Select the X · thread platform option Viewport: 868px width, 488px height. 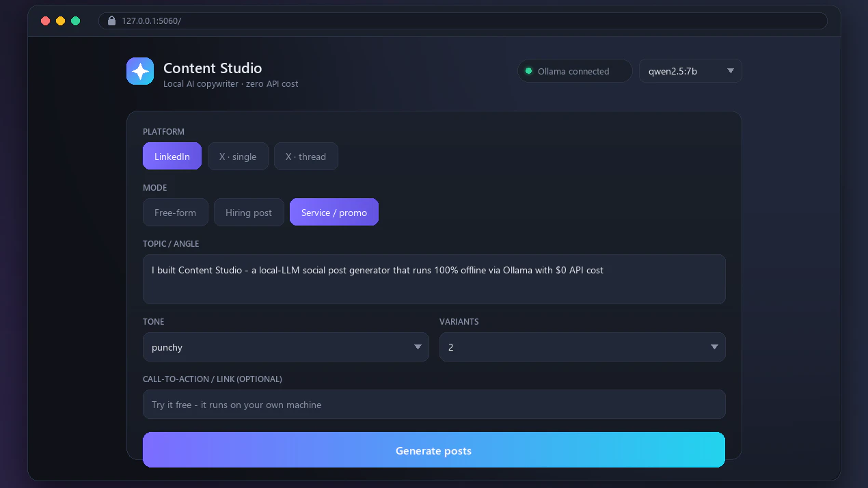tap(306, 156)
